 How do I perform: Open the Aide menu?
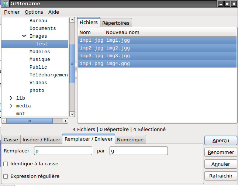pos(54,12)
